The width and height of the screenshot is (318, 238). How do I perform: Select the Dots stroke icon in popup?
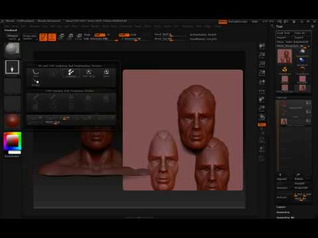[36, 73]
